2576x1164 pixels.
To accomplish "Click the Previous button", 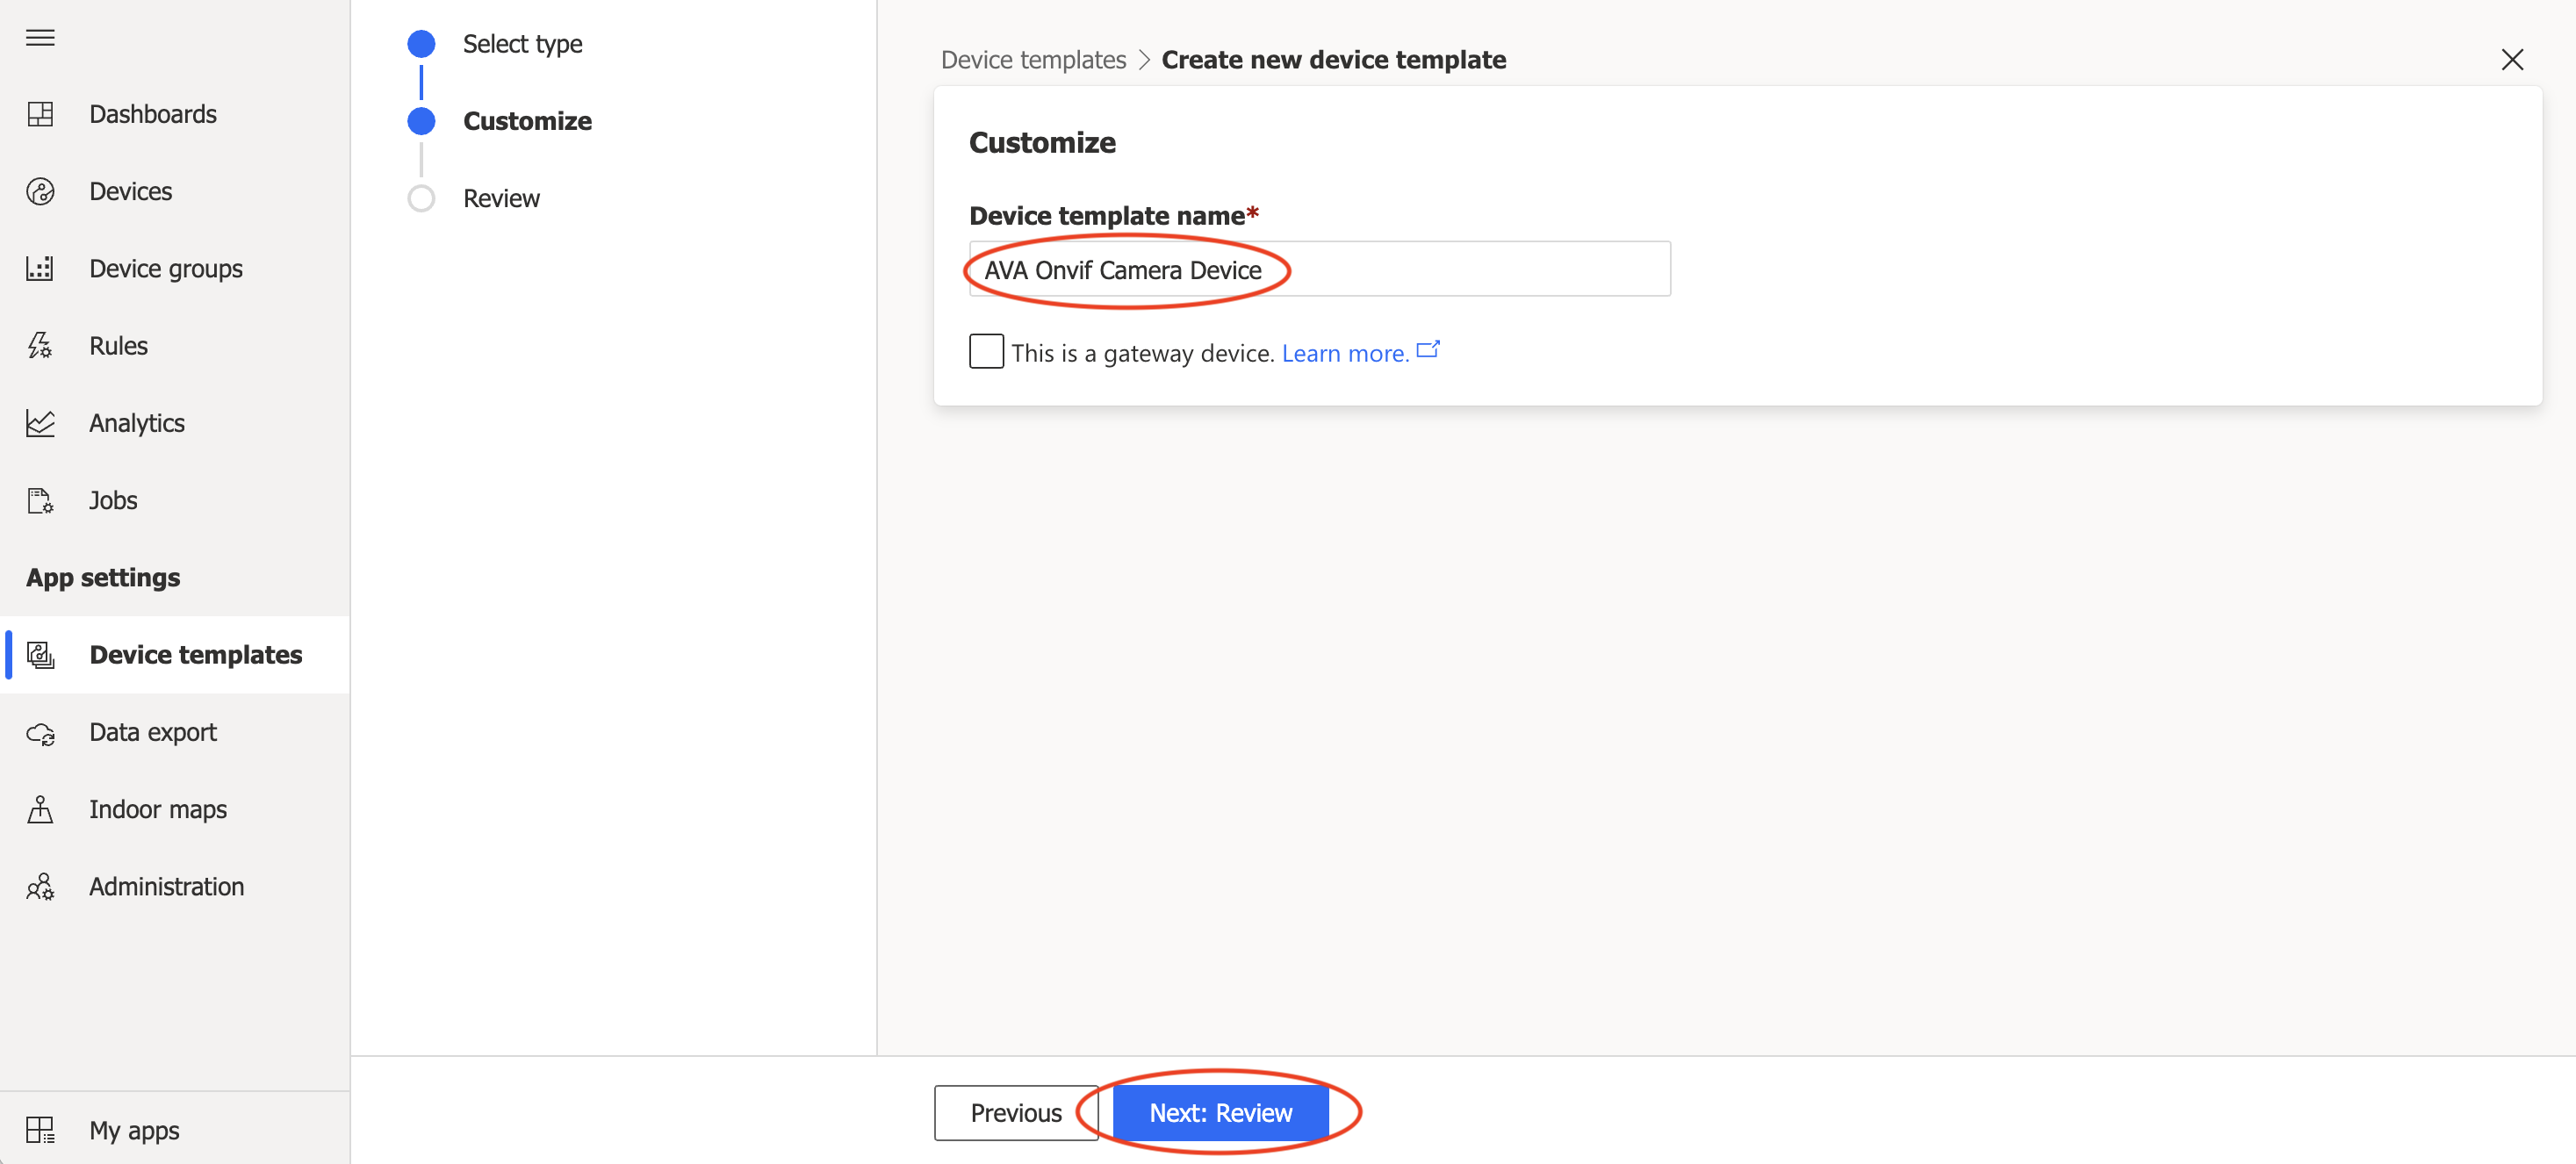I will click(x=1015, y=1113).
